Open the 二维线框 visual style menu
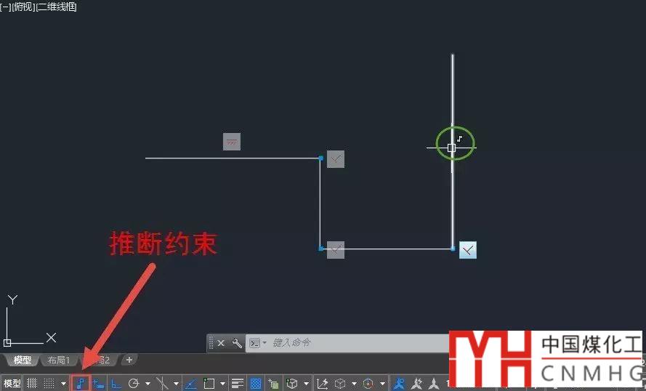The height and width of the screenshot is (391, 646). [x=57, y=7]
